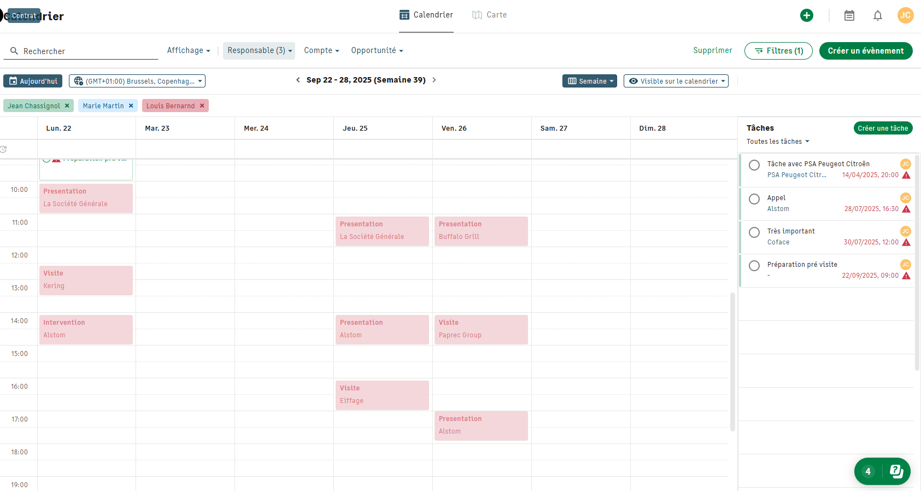Image resolution: width=921 pixels, height=491 pixels.
Task: Go to next week arrow
Action: pyautogui.click(x=434, y=80)
